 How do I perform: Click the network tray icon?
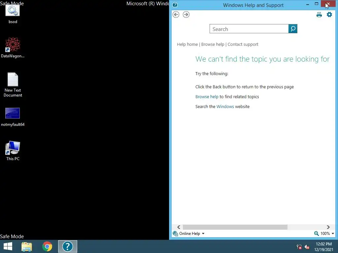(x=299, y=247)
